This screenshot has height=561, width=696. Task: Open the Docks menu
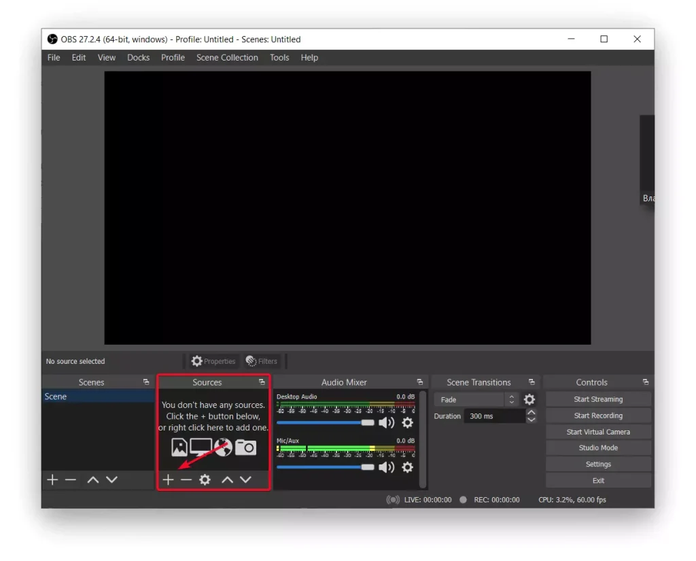[x=139, y=58]
